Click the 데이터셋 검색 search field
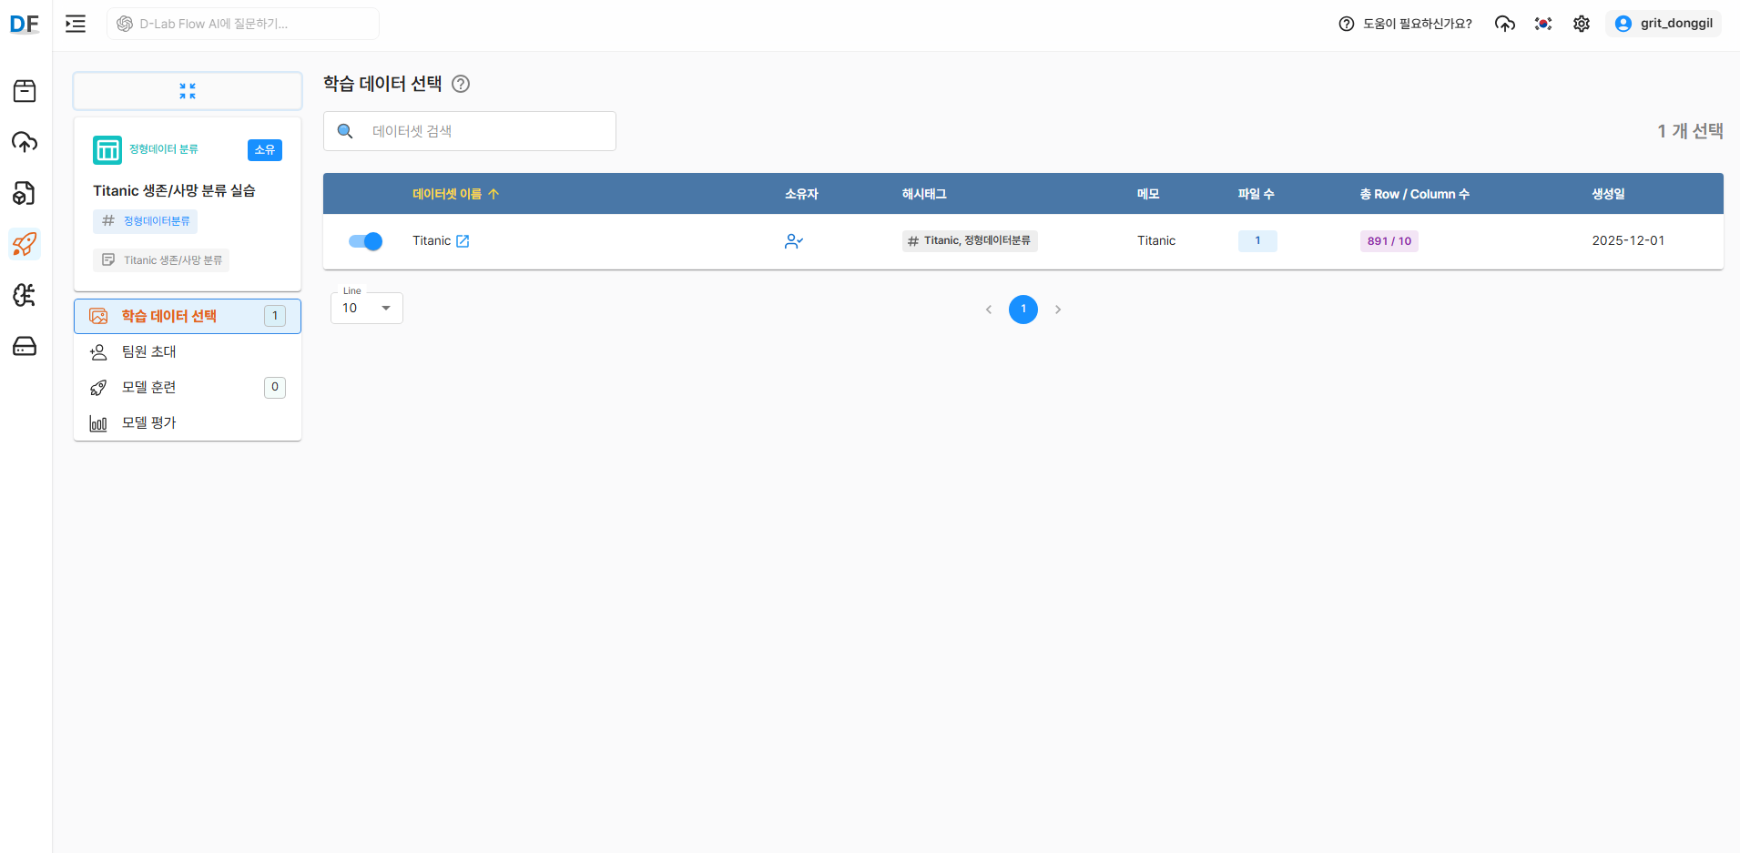 [x=483, y=131]
